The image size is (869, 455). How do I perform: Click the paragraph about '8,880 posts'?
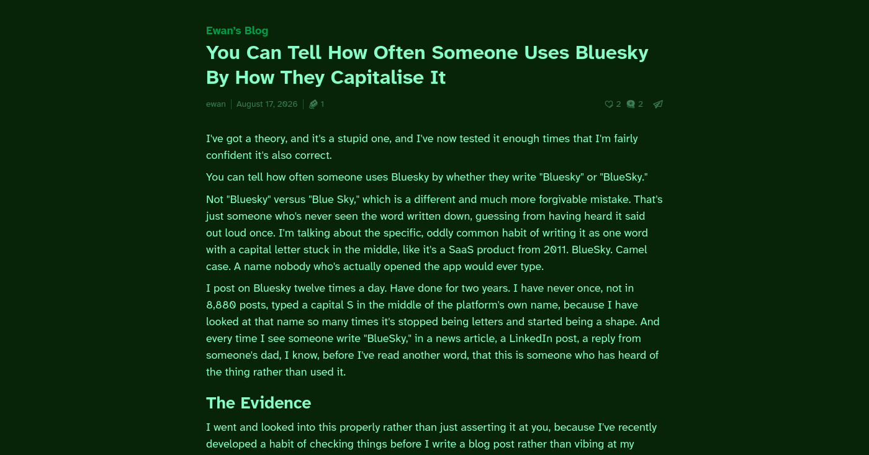point(433,330)
